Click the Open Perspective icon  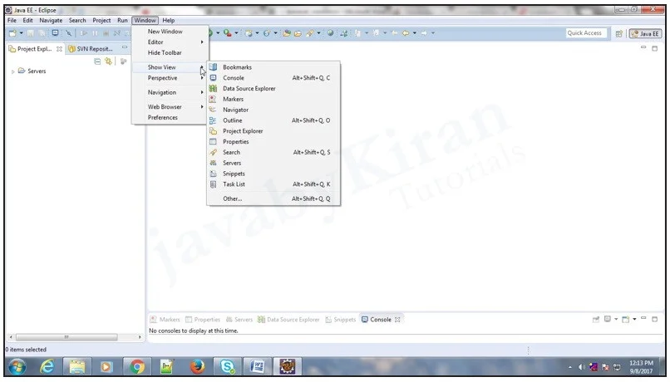pos(618,34)
